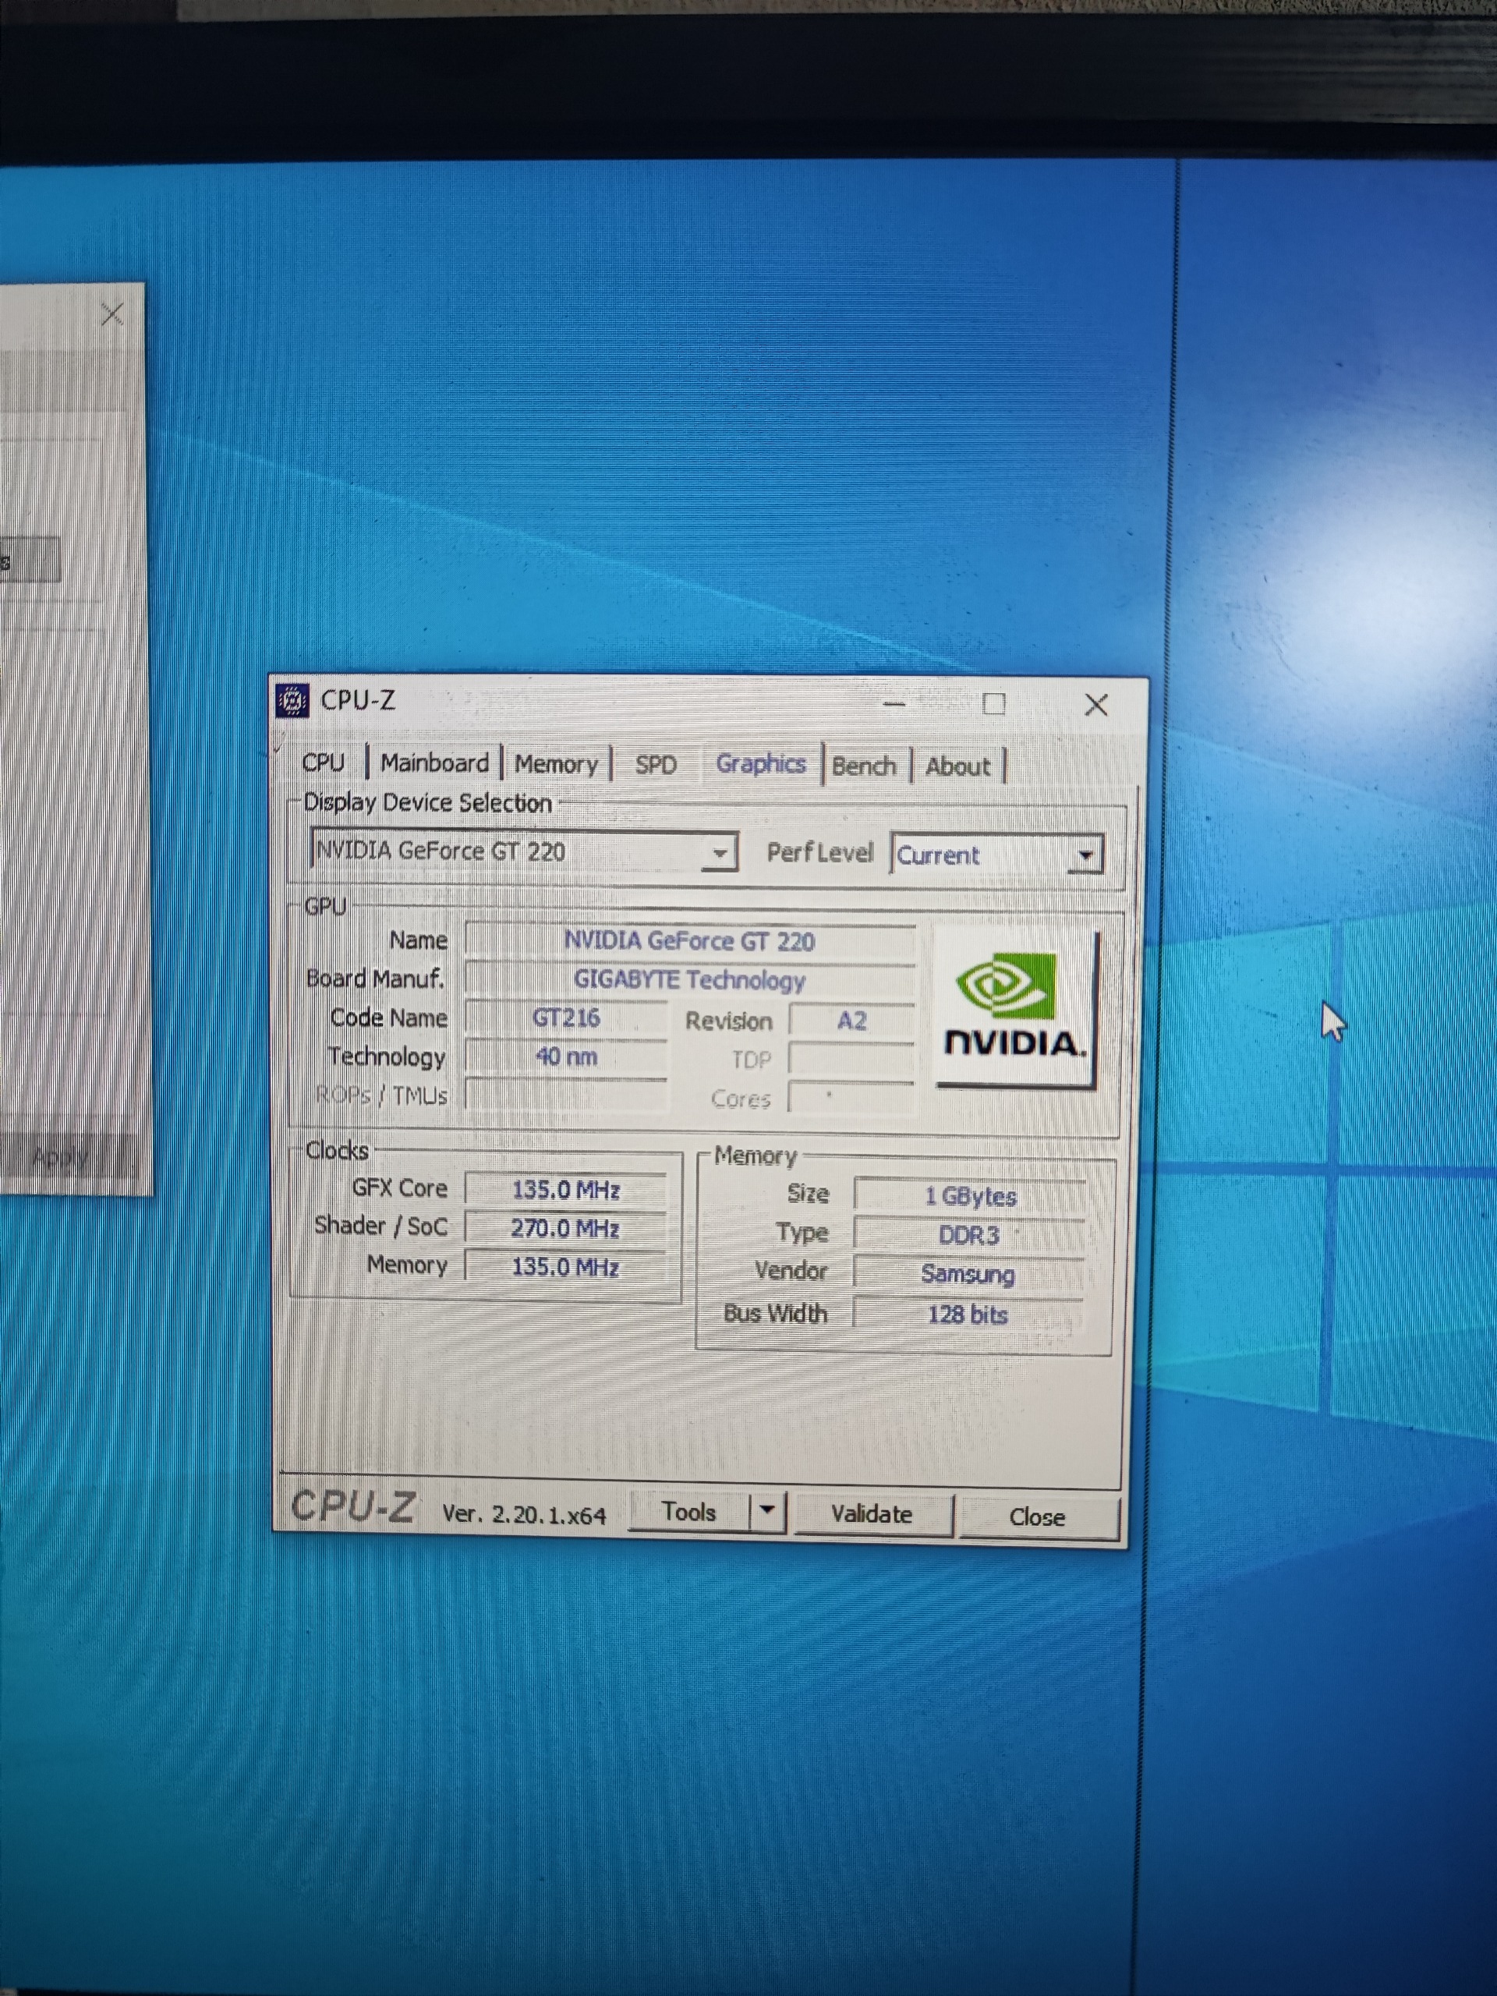Click the 40 nm technology value

(x=566, y=1056)
